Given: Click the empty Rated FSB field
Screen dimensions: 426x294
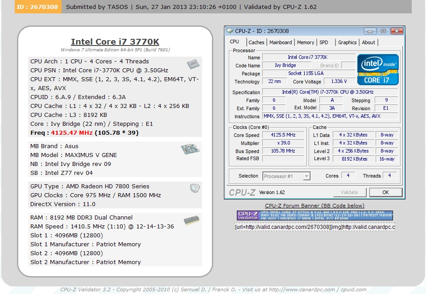Looking at the screenshot, I should [x=283, y=159].
